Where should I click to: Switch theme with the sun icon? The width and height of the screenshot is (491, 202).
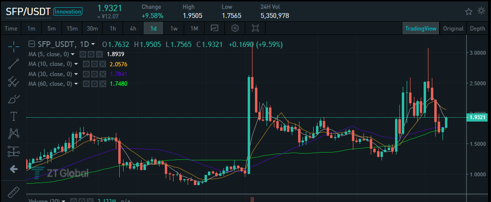pyautogui.click(x=481, y=11)
